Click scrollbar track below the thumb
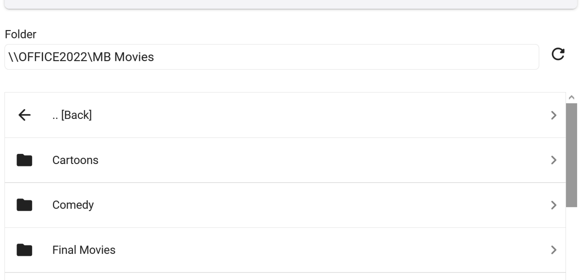The image size is (584, 280). coord(571,243)
